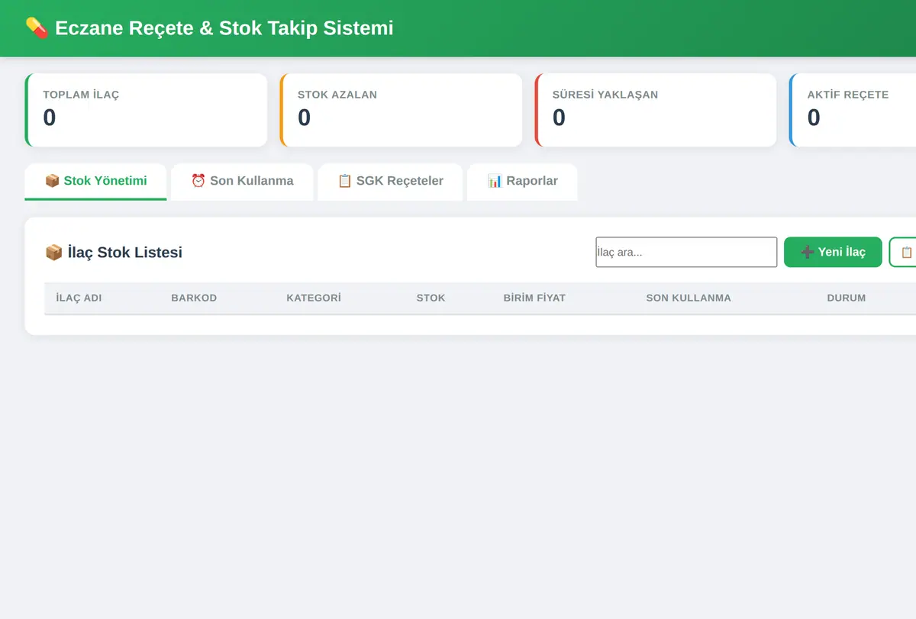Add a new drug with Yeni İlaç
916x619 pixels.
[x=833, y=252]
